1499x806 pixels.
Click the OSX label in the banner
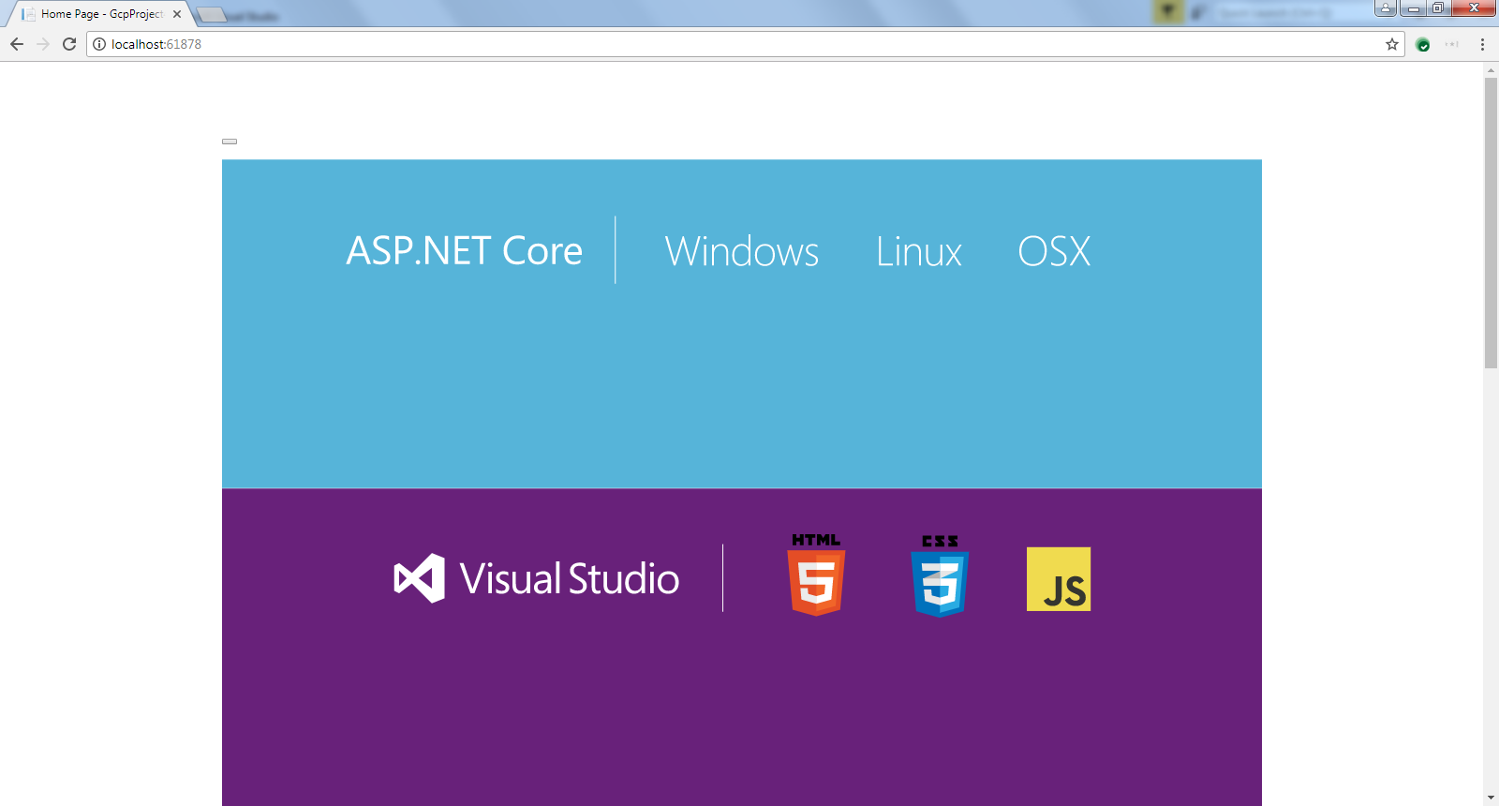click(x=1055, y=252)
